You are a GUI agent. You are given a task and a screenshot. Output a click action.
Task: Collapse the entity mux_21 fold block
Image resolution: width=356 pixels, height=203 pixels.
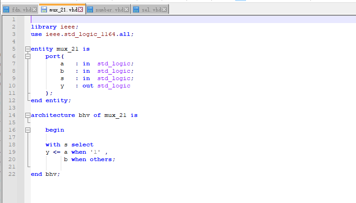(x=28, y=49)
